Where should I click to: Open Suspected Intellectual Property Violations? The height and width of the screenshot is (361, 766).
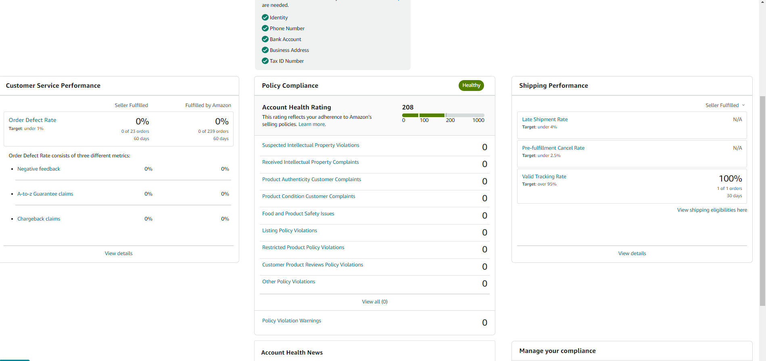click(311, 145)
